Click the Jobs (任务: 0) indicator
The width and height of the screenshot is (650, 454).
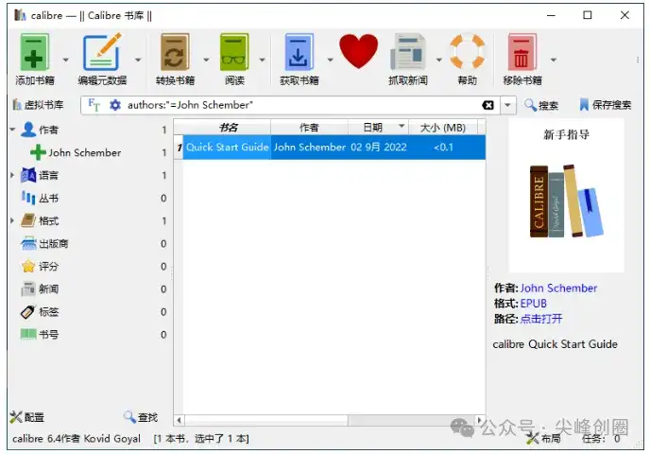[601, 438]
